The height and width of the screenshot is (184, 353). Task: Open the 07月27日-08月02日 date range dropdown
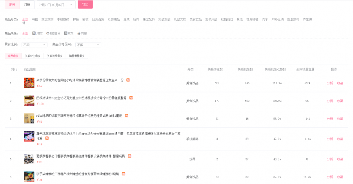tap(56, 5)
